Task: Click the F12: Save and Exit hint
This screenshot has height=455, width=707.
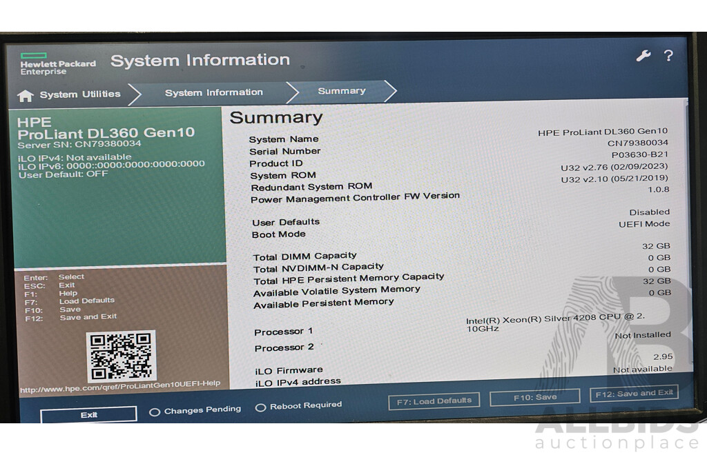Action: pyautogui.click(x=71, y=317)
